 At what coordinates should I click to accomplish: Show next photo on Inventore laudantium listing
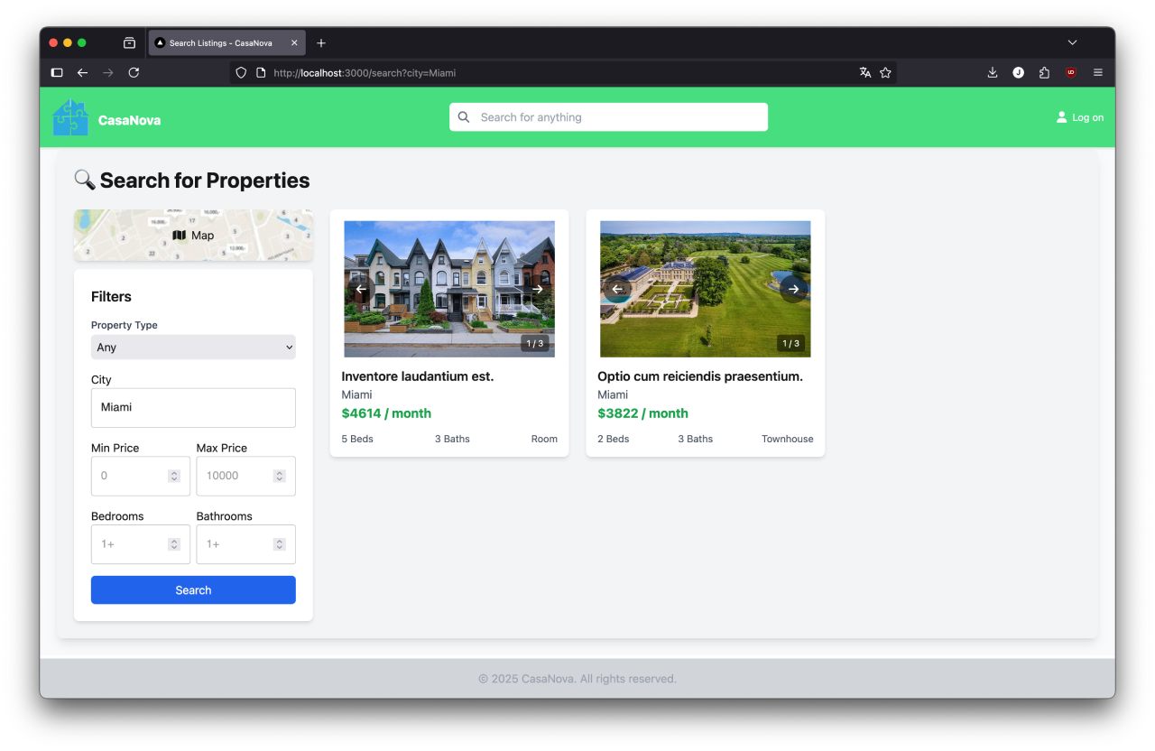[x=537, y=289]
